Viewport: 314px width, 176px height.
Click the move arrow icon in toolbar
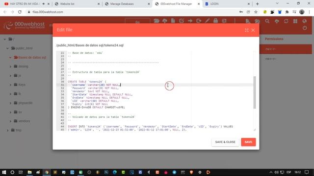tap(190, 21)
